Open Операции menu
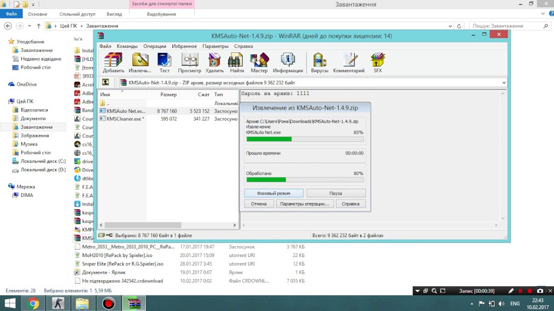The width and height of the screenshot is (554, 311). (x=155, y=46)
